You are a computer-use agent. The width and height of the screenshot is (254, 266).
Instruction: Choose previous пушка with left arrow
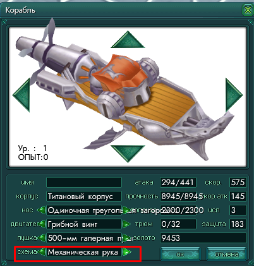pyautogui.click(x=41, y=238)
